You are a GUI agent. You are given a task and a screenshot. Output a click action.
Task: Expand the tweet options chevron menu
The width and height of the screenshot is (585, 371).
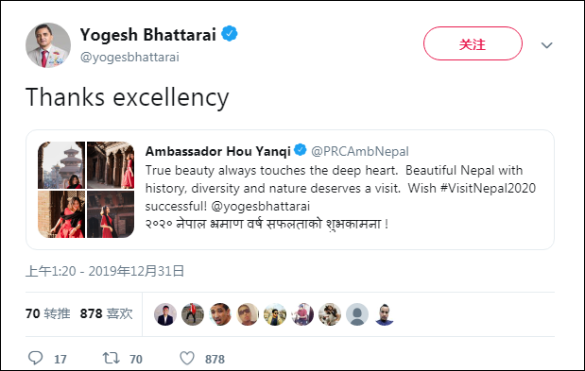coord(546,45)
